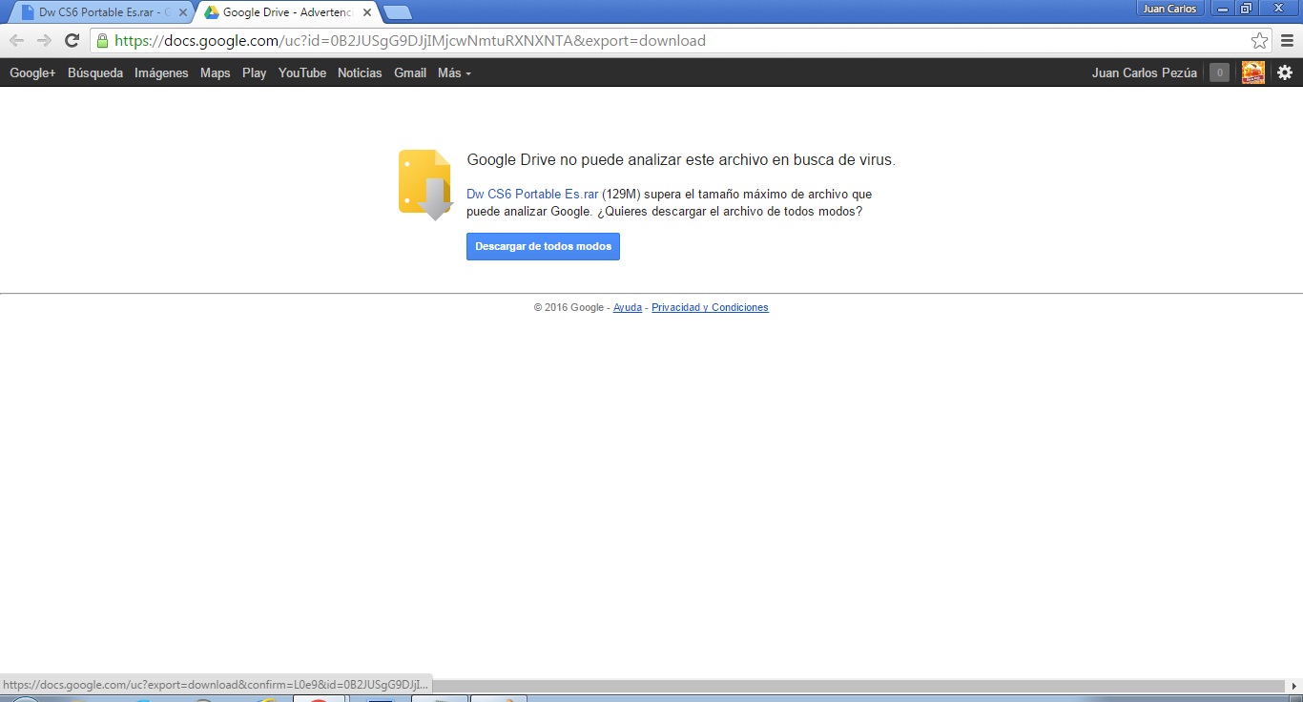Viewport: 1303px width, 702px height.
Task: Open Imágenes in the Google bar
Action: tap(161, 72)
